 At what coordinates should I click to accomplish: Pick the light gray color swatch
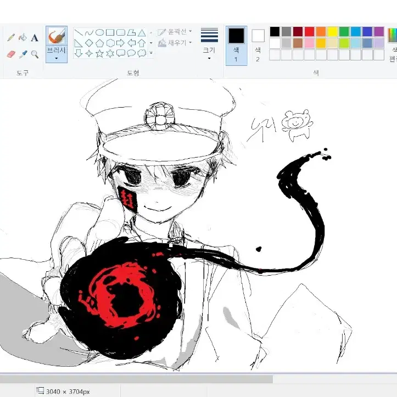click(287, 43)
